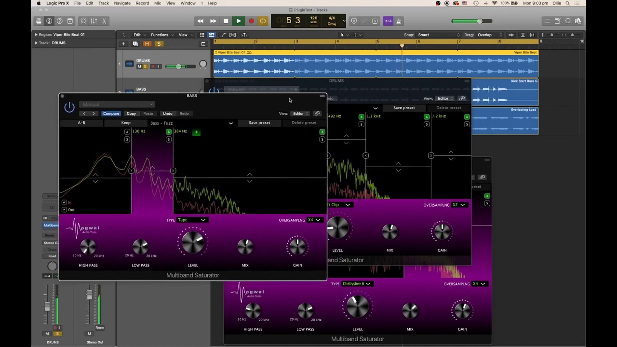This screenshot has height=347, width=617.
Task: Adjust the master volume slider in control bar
Action: click(x=472, y=21)
